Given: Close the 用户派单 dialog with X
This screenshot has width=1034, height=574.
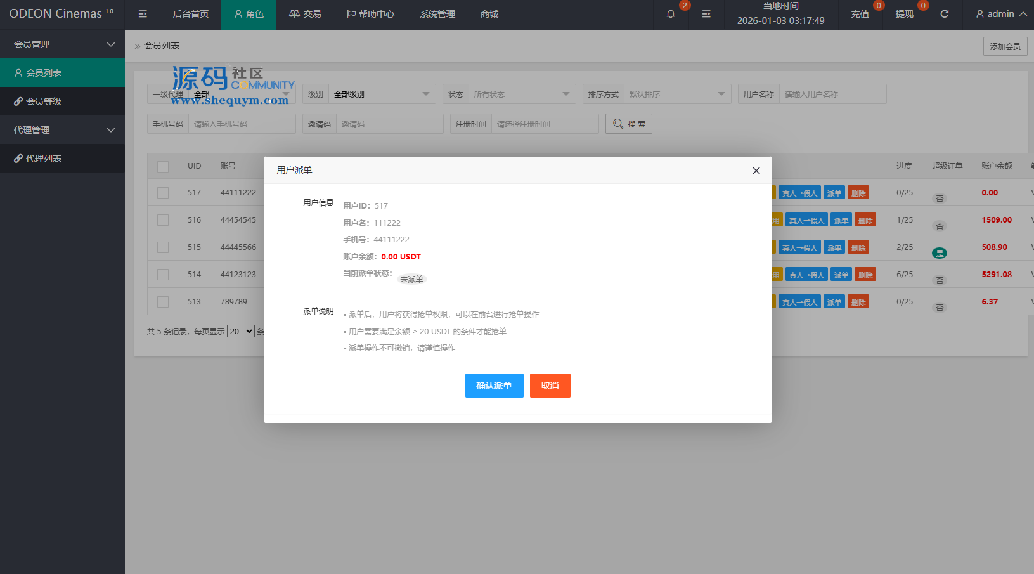Looking at the screenshot, I should pos(756,171).
